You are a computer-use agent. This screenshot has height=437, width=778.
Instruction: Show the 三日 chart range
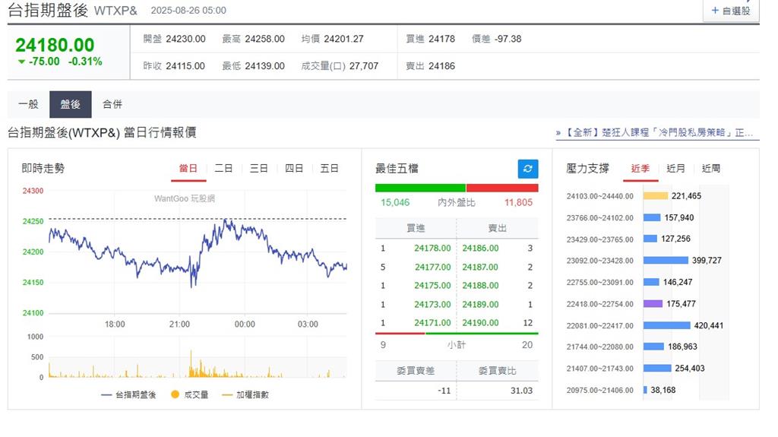click(x=258, y=169)
